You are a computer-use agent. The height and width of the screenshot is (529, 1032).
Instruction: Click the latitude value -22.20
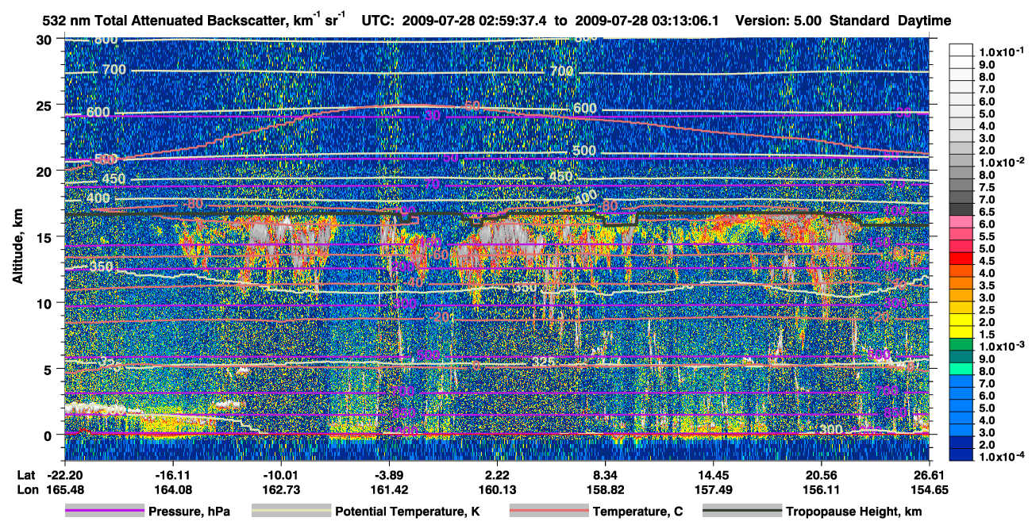coord(64,473)
